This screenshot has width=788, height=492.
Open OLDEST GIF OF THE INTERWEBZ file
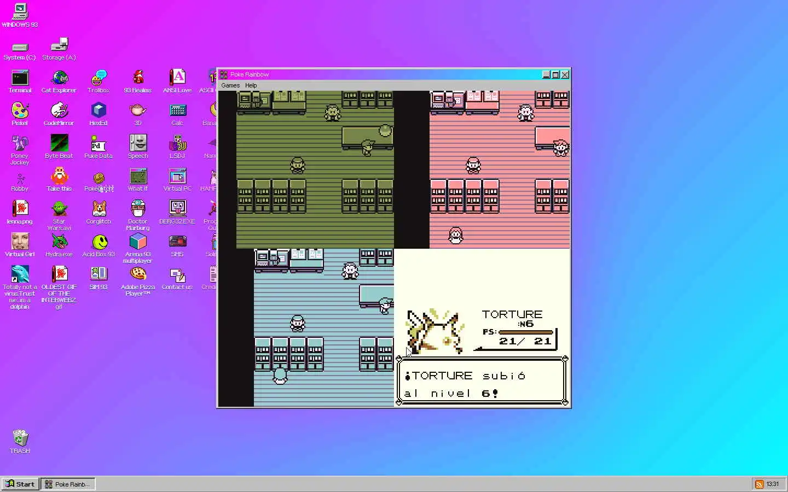tap(59, 288)
